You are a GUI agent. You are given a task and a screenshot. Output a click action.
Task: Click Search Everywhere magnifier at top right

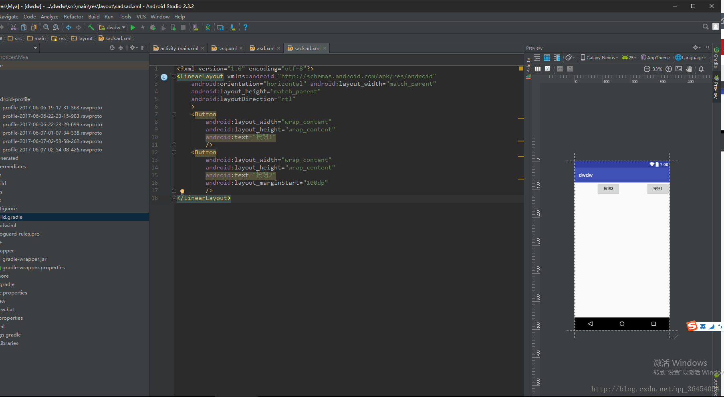(x=706, y=26)
